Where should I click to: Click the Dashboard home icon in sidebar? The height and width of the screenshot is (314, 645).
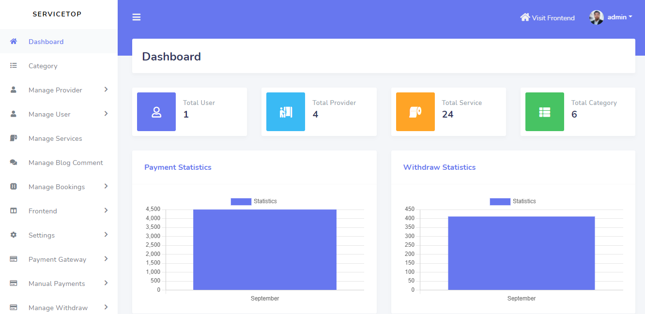[x=14, y=42]
